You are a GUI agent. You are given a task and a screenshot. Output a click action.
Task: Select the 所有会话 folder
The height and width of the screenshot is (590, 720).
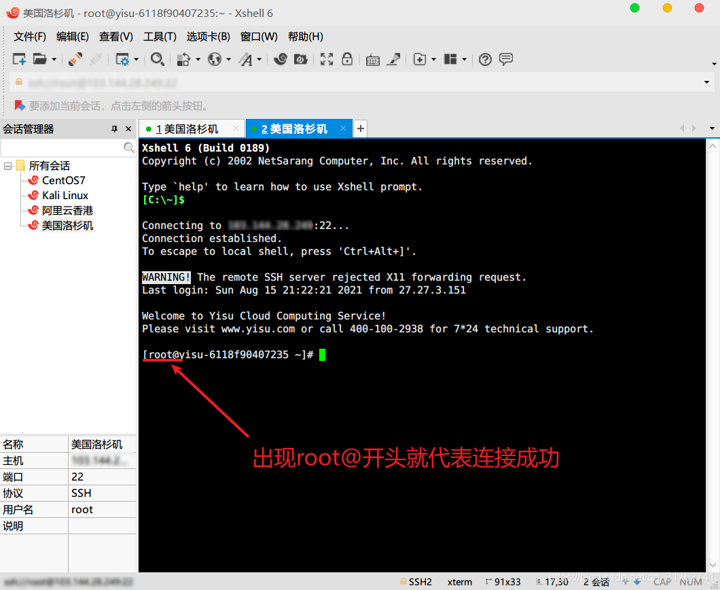coord(49,166)
